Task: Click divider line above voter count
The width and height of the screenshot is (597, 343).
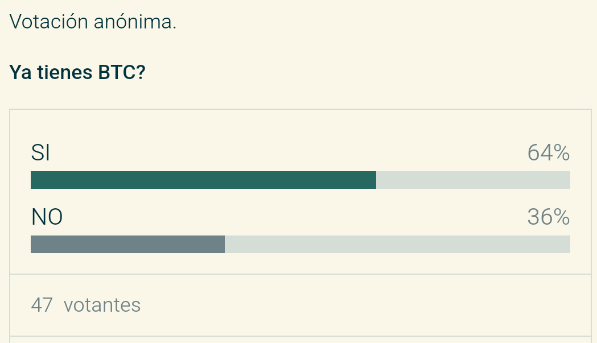Action: 300,274
